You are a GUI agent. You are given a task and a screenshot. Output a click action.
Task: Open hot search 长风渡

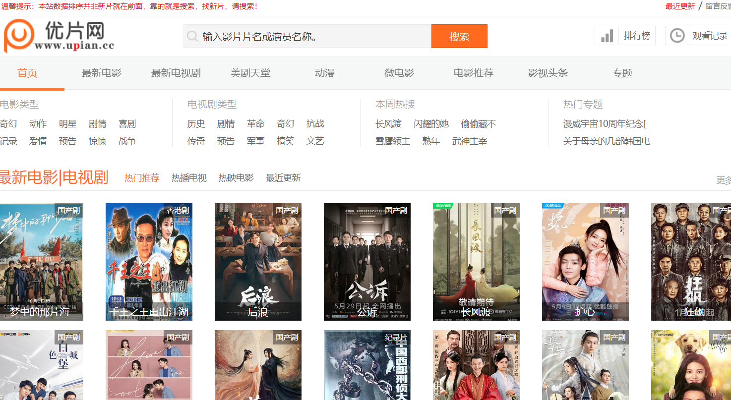(389, 124)
